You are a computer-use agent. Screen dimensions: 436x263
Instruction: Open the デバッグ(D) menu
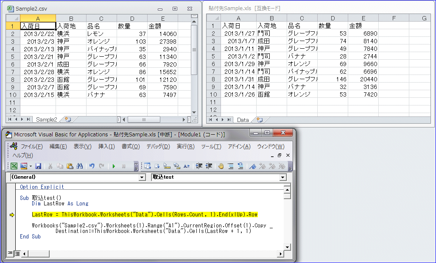click(158, 147)
